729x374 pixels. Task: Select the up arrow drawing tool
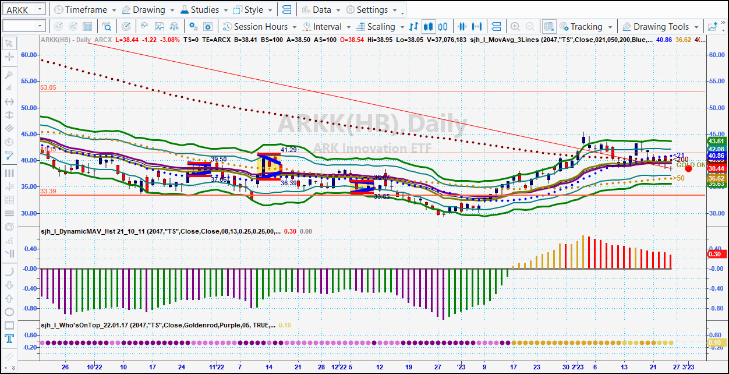pos(9,298)
